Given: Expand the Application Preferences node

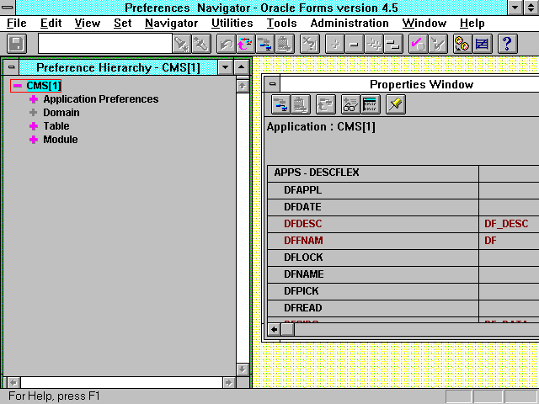Looking at the screenshot, I should (x=34, y=99).
